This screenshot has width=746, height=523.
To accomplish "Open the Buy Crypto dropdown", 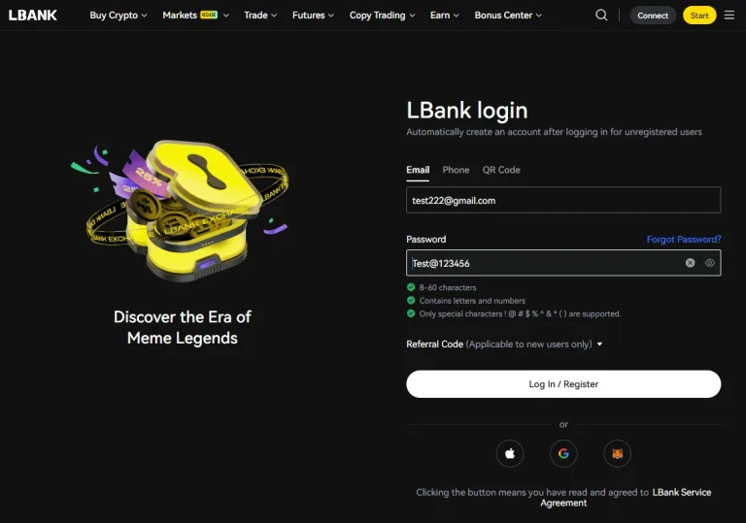I will pyautogui.click(x=118, y=16).
